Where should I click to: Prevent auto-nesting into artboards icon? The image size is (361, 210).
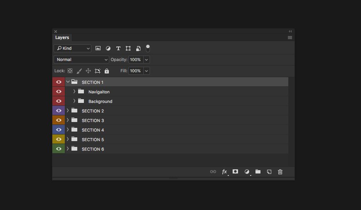point(97,71)
